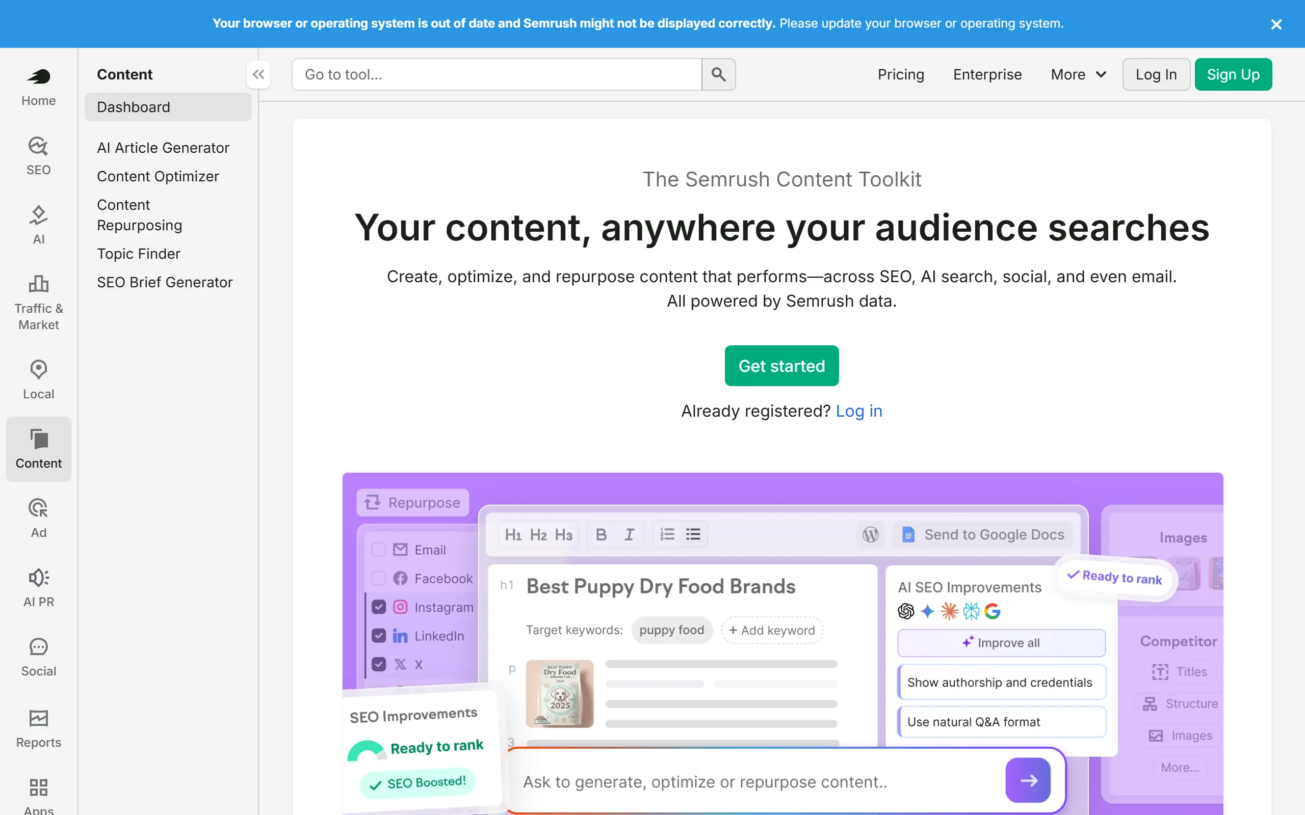Click the SEO Boosted! badge
This screenshot has width=1305, height=815.
(x=417, y=783)
